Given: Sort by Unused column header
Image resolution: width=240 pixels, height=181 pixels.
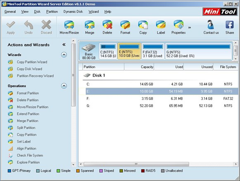Looking at the screenshot, I should (x=199, y=67).
